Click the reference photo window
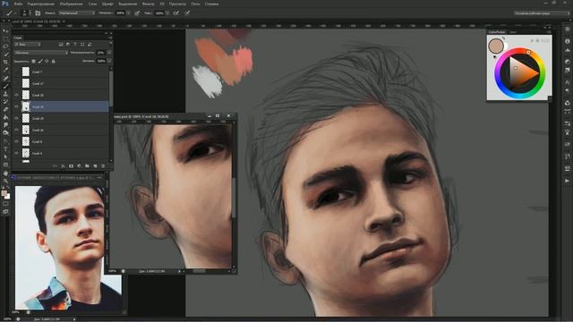Viewport: 573px width, 322px height. point(68,248)
